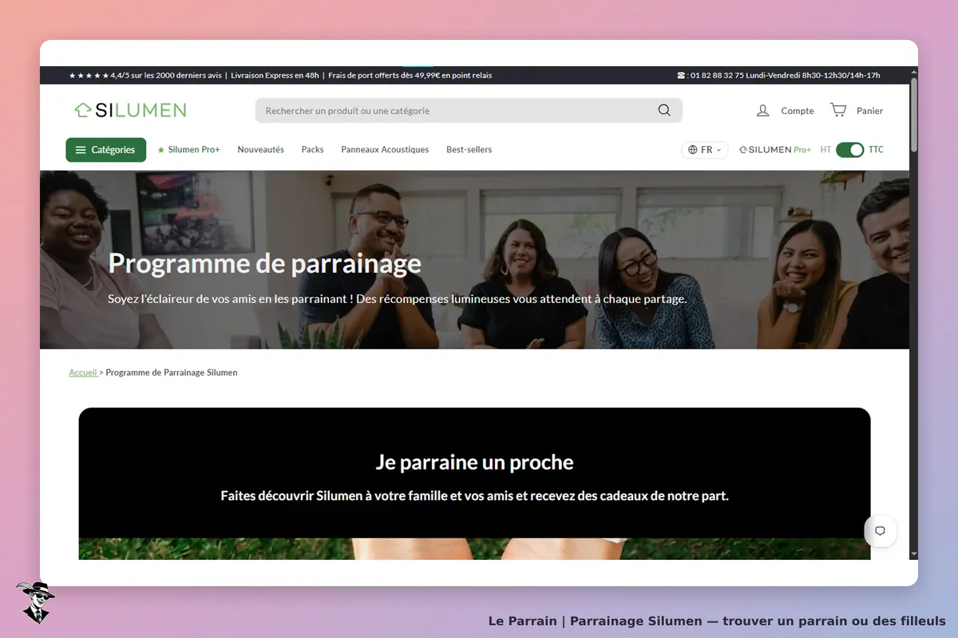Click the Silumen house logo
This screenshot has width=958, height=638.
(130, 110)
